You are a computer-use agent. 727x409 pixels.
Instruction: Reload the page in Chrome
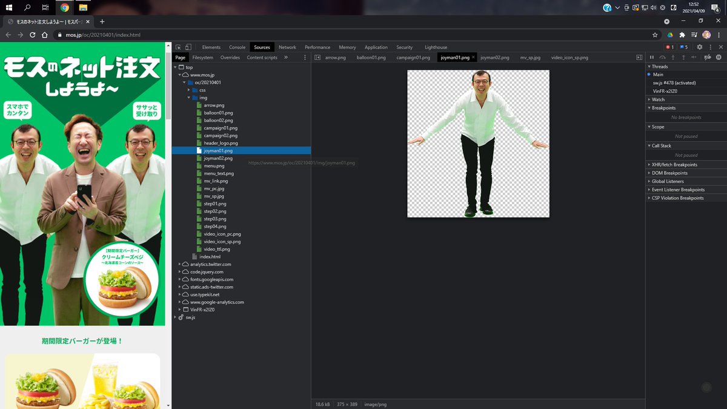coord(33,35)
